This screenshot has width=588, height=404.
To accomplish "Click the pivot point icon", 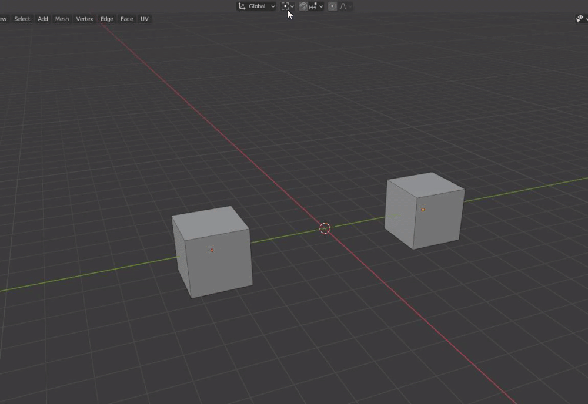I will (x=285, y=6).
